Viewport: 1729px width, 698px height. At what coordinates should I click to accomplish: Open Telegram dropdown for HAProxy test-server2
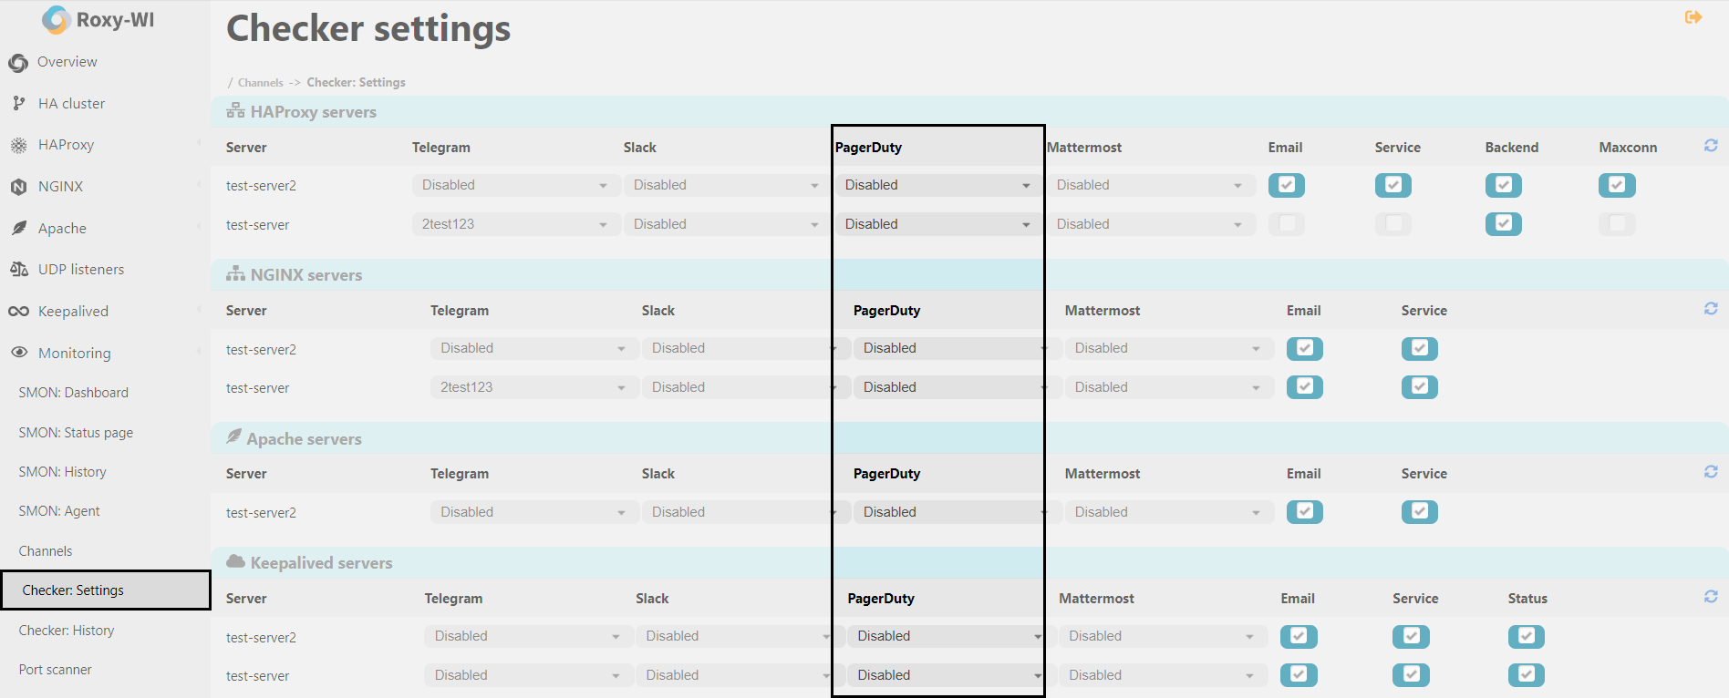tap(514, 185)
